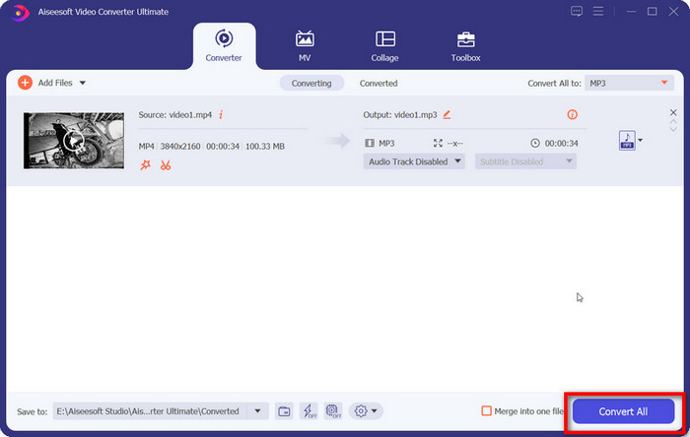Minimize the Aiseesoft window
The image size is (690, 437).
632,12
